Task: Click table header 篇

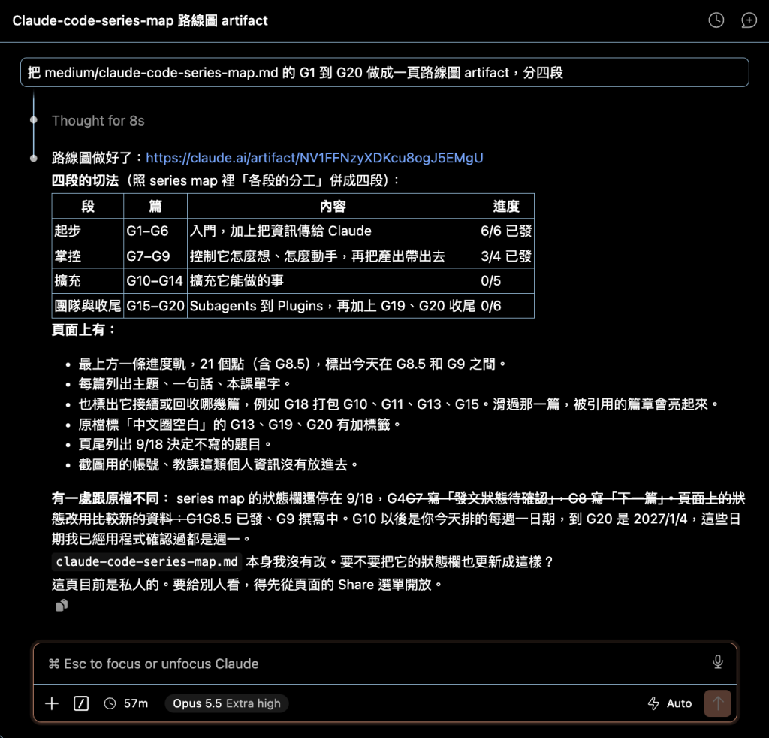Action: [x=155, y=206]
